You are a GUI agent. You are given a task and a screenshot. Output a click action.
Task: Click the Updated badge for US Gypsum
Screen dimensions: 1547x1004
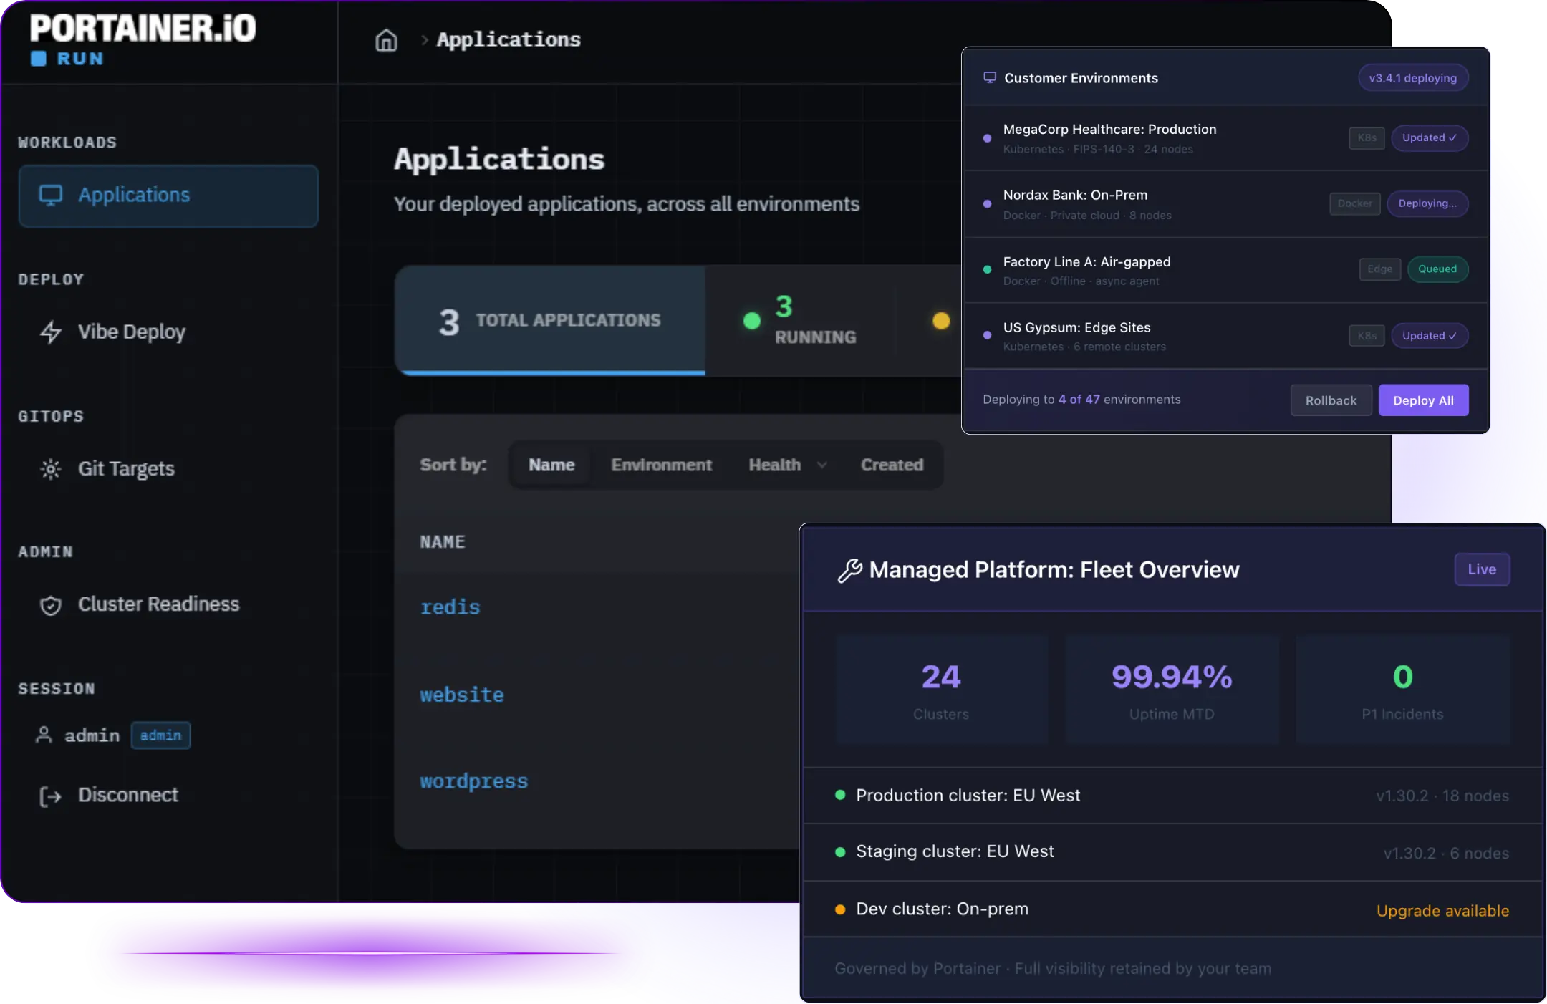coord(1429,336)
